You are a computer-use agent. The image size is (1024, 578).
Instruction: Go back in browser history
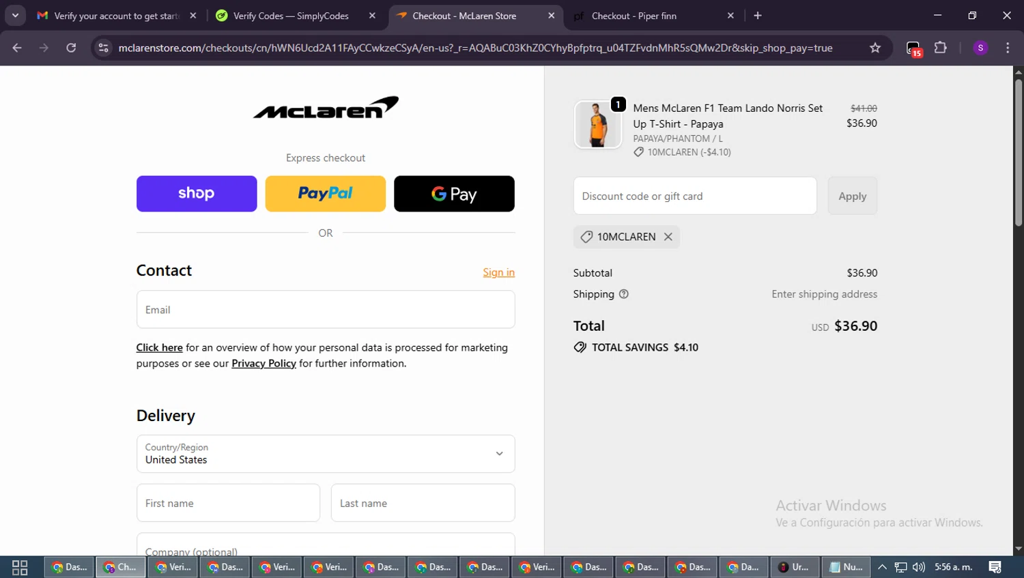click(17, 48)
